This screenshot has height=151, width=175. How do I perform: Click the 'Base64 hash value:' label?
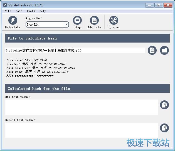pyautogui.click(x=20, y=120)
